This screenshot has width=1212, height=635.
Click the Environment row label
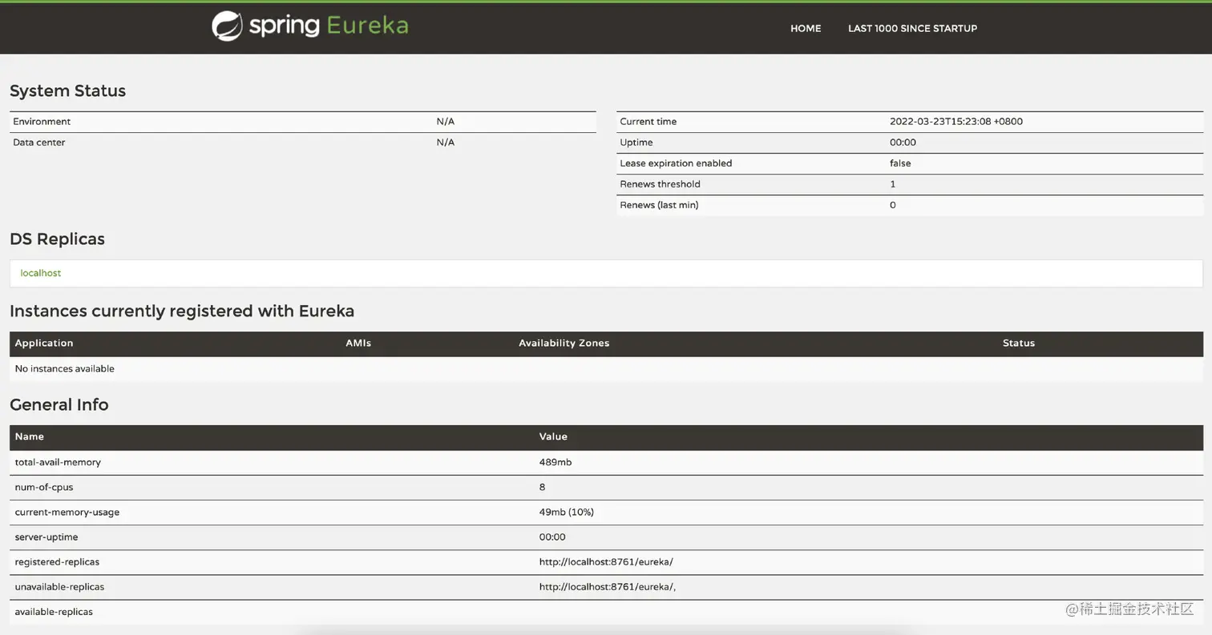tap(42, 122)
